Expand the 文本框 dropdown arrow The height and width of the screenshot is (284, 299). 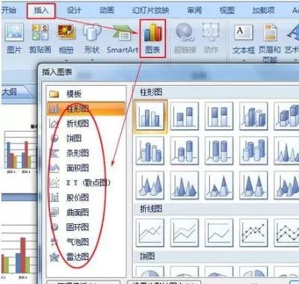tap(244, 61)
